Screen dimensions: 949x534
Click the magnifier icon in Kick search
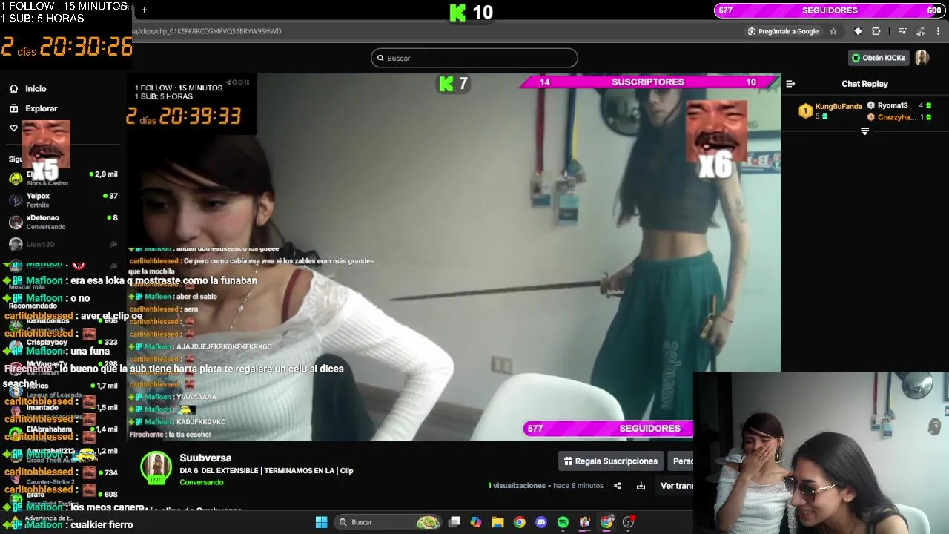(x=380, y=58)
